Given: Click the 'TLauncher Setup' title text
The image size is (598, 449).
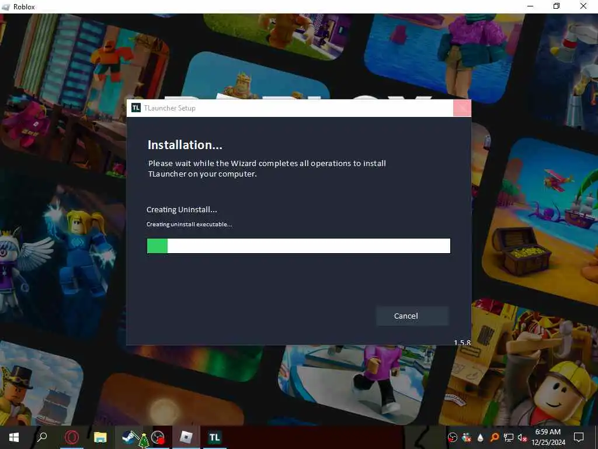Looking at the screenshot, I should point(170,108).
